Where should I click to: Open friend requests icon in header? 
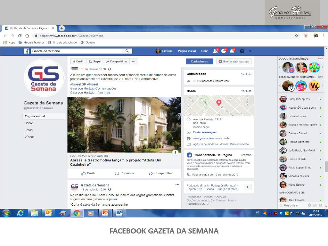pos(216,51)
